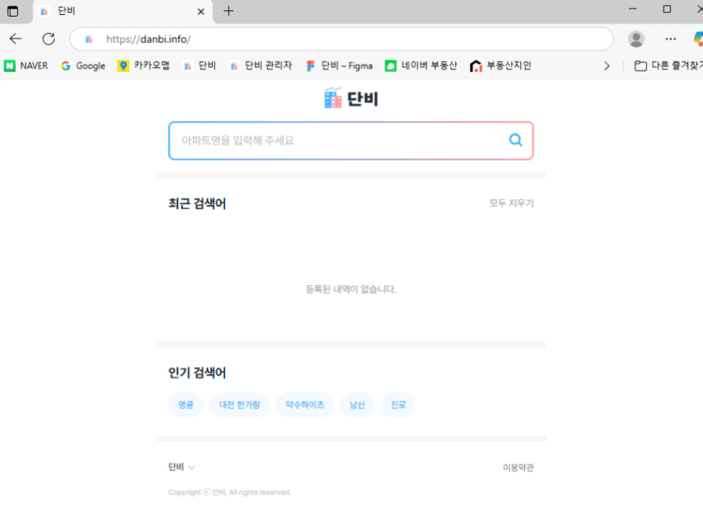Image resolution: width=703 pixels, height=506 pixels.
Task: Reload the page with refresh icon
Action: [x=48, y=39]
